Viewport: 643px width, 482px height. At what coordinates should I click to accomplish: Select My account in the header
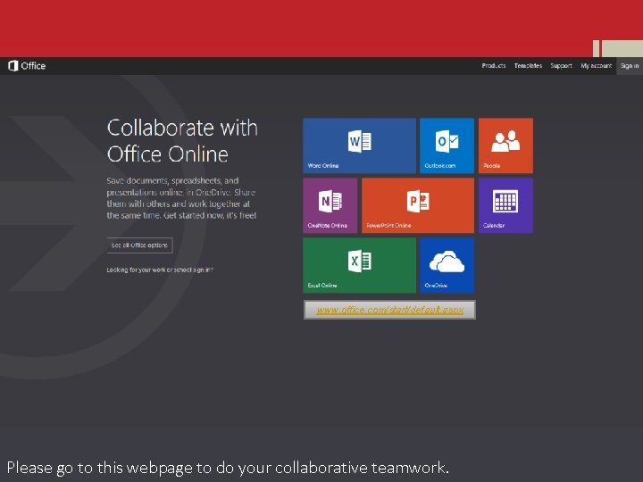[596, 65]
